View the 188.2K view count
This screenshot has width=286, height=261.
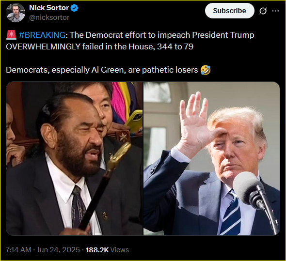(x=97, y=250)
